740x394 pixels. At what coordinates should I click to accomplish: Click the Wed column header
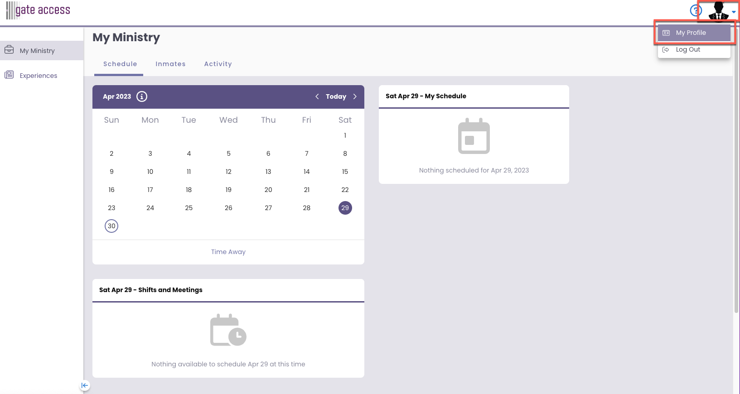pyautogui.click(x=228, y=120)
